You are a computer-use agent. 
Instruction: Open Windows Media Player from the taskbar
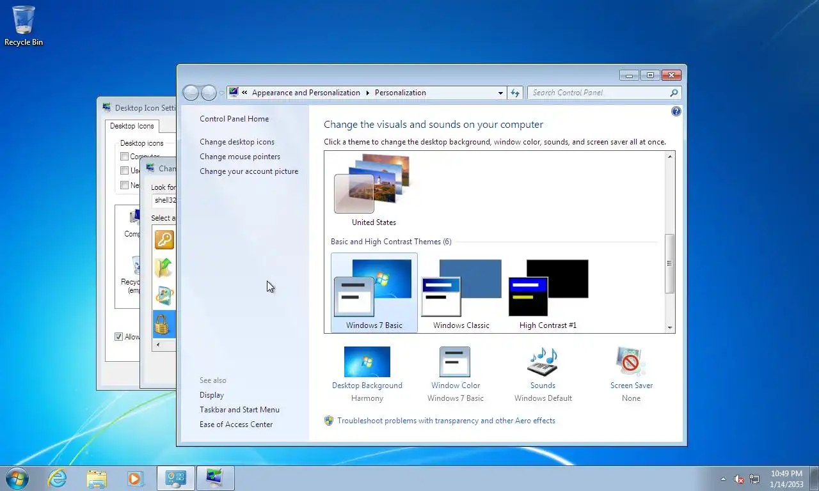tap(135, 478)
